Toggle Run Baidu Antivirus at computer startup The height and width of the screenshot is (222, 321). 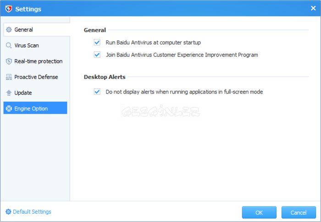click(x=97, y=42)
